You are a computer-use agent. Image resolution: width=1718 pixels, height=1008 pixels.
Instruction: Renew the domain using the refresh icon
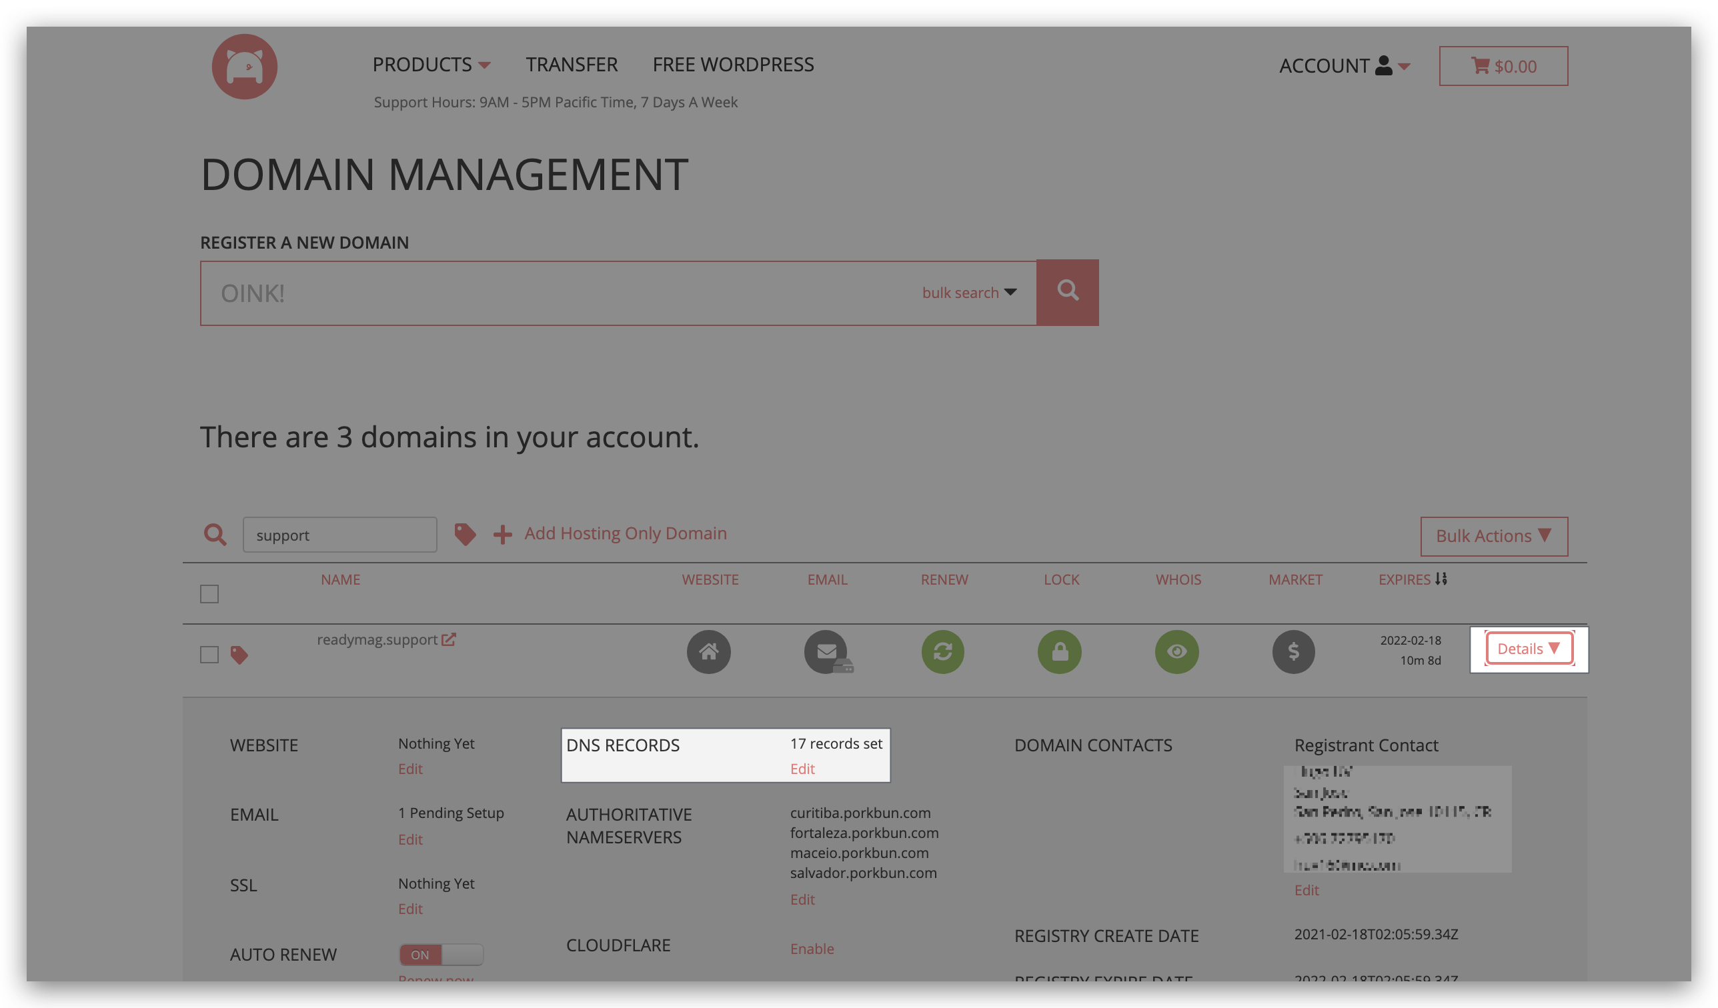944,651
